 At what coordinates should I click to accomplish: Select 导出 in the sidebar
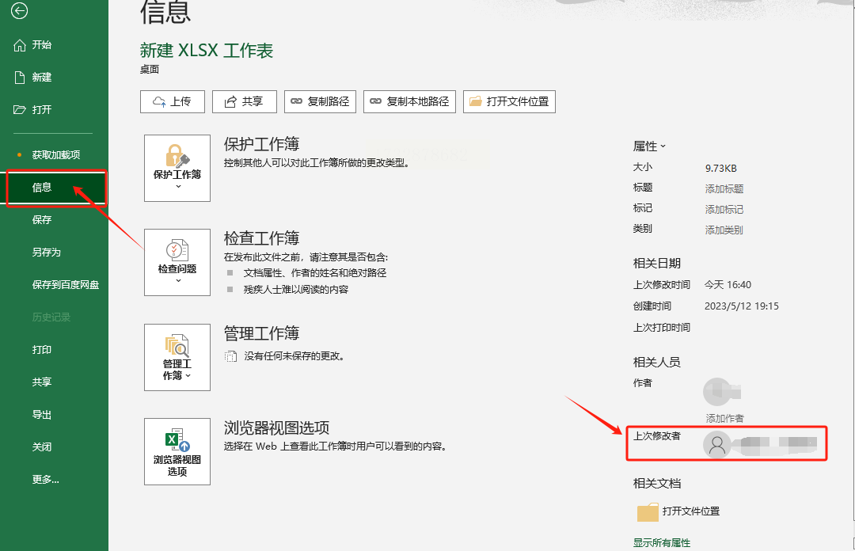[41, 415]
